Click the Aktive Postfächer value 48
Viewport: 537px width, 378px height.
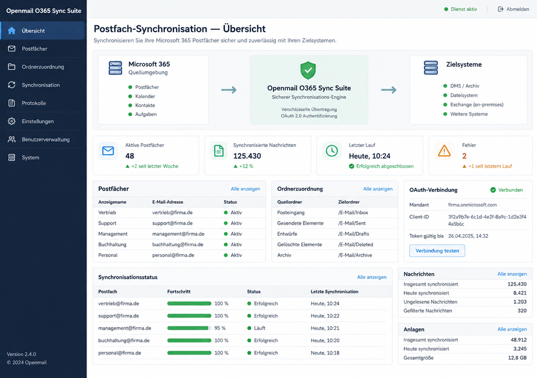click(x=130, y=156)
